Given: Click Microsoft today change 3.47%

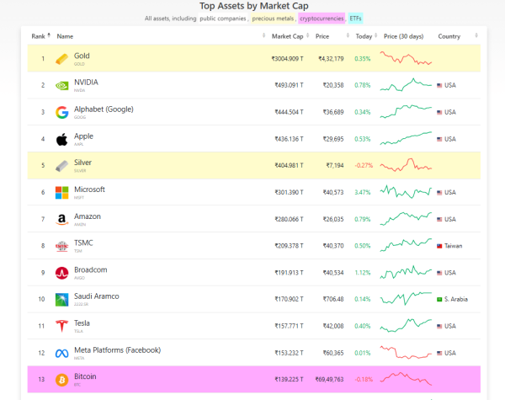Looking at the screenshot, I should point(363,193).
